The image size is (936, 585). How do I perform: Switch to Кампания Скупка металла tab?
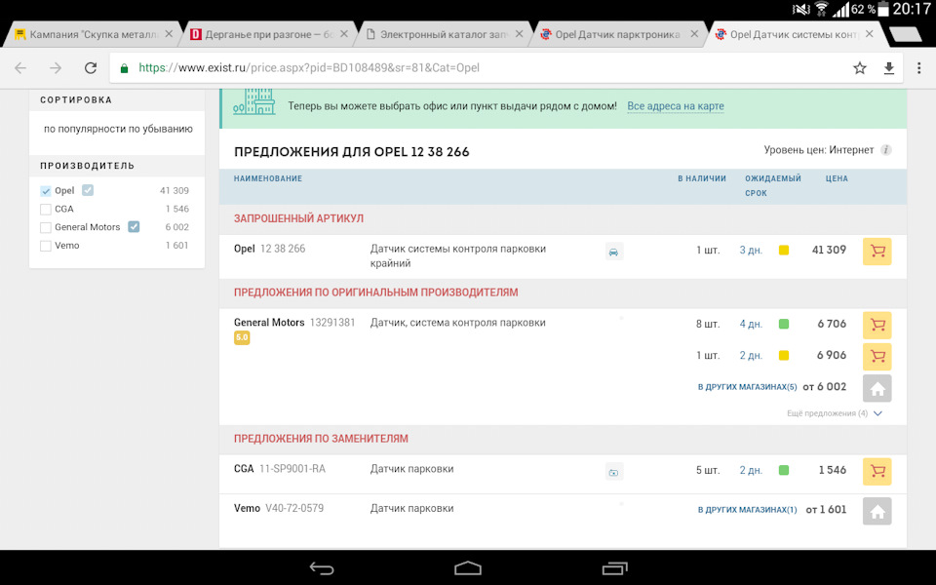[94, 35]
